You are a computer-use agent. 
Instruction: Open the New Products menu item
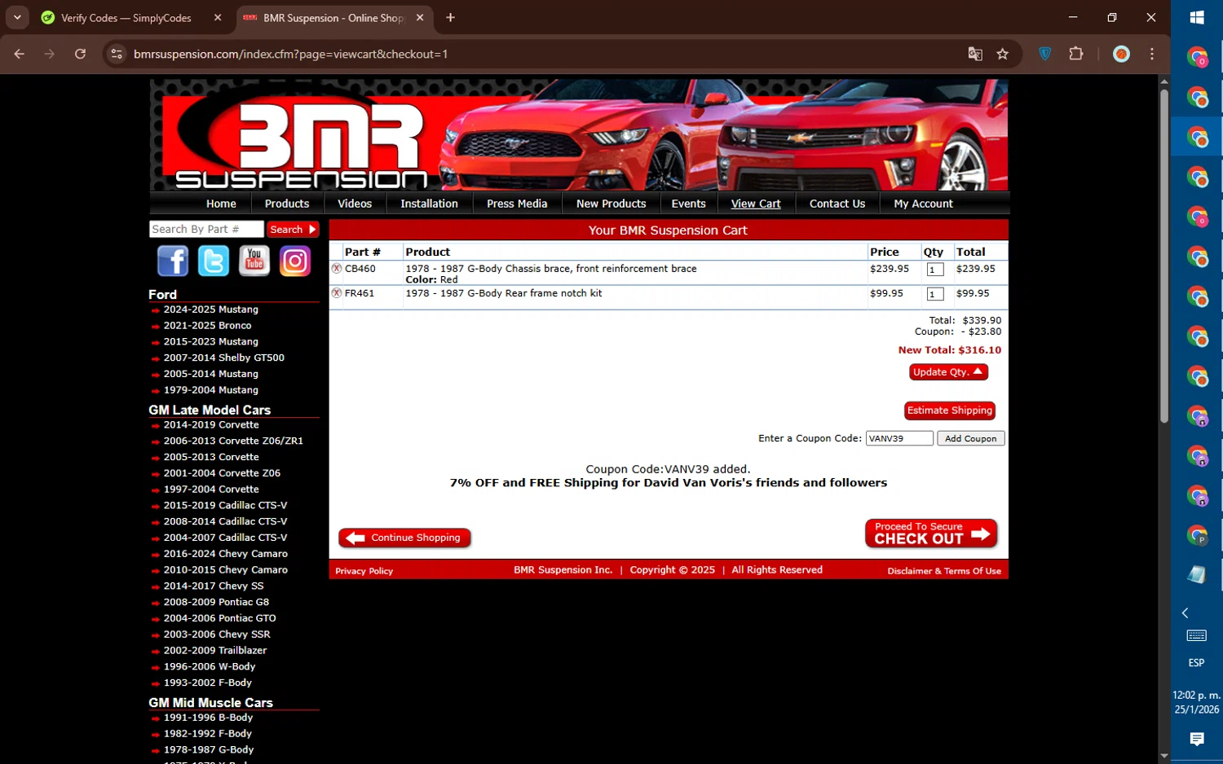tap(611, 204)
